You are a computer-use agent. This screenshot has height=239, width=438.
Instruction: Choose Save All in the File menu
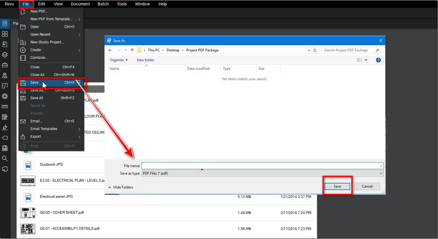pos(52,98)
